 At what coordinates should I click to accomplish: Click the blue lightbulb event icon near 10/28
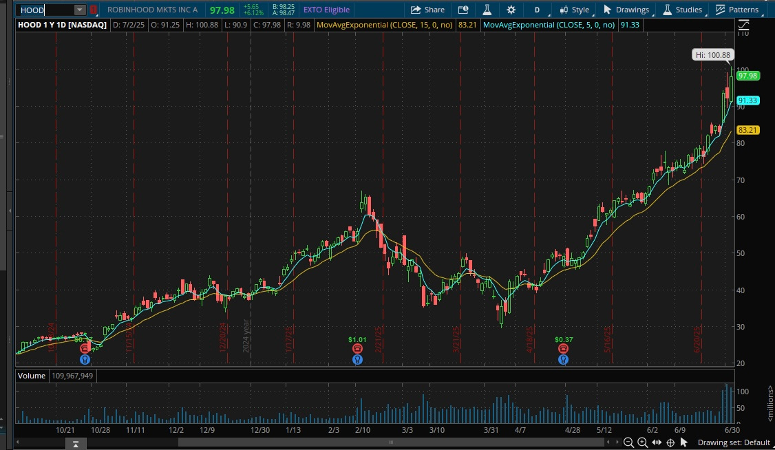(x=85, y=360)
